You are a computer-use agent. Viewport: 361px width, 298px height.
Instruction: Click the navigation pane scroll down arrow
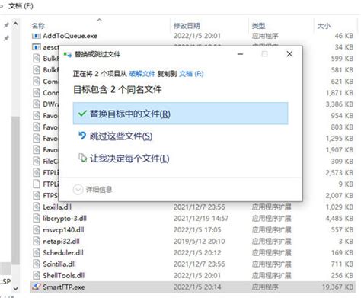coord(15,289)
